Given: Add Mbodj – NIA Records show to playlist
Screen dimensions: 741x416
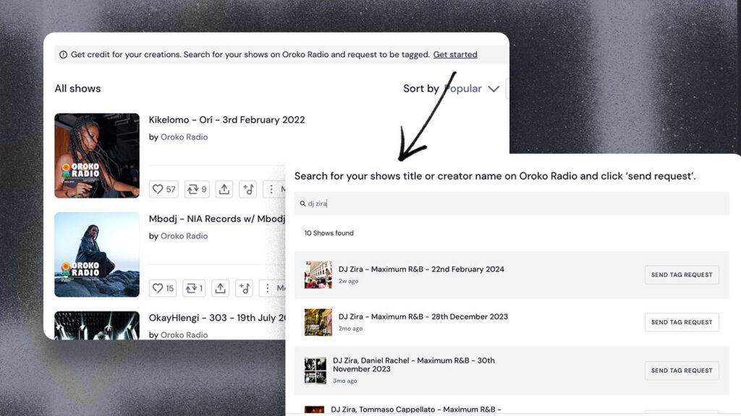Looking at the screenshot, I should 245,288.
